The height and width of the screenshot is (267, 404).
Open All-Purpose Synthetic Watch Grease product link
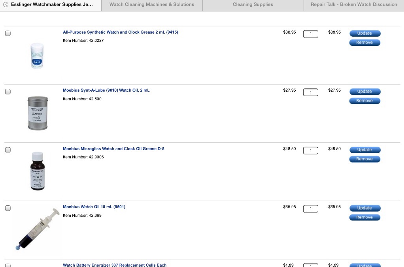120,32
